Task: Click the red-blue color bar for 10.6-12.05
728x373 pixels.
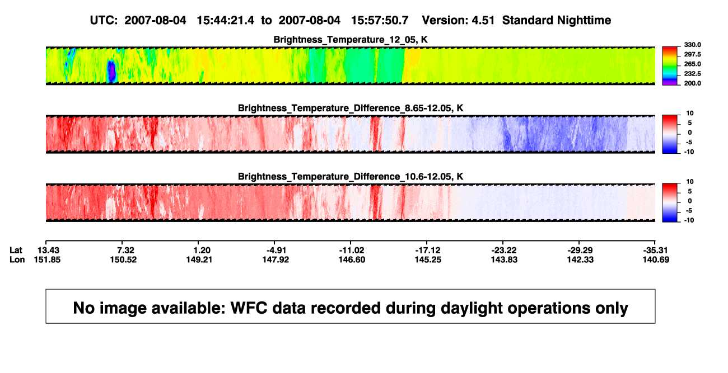Action: 670,203
